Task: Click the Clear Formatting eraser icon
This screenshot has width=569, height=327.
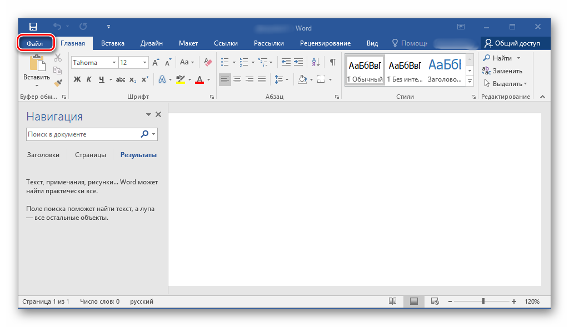Action: pos(208,62)
